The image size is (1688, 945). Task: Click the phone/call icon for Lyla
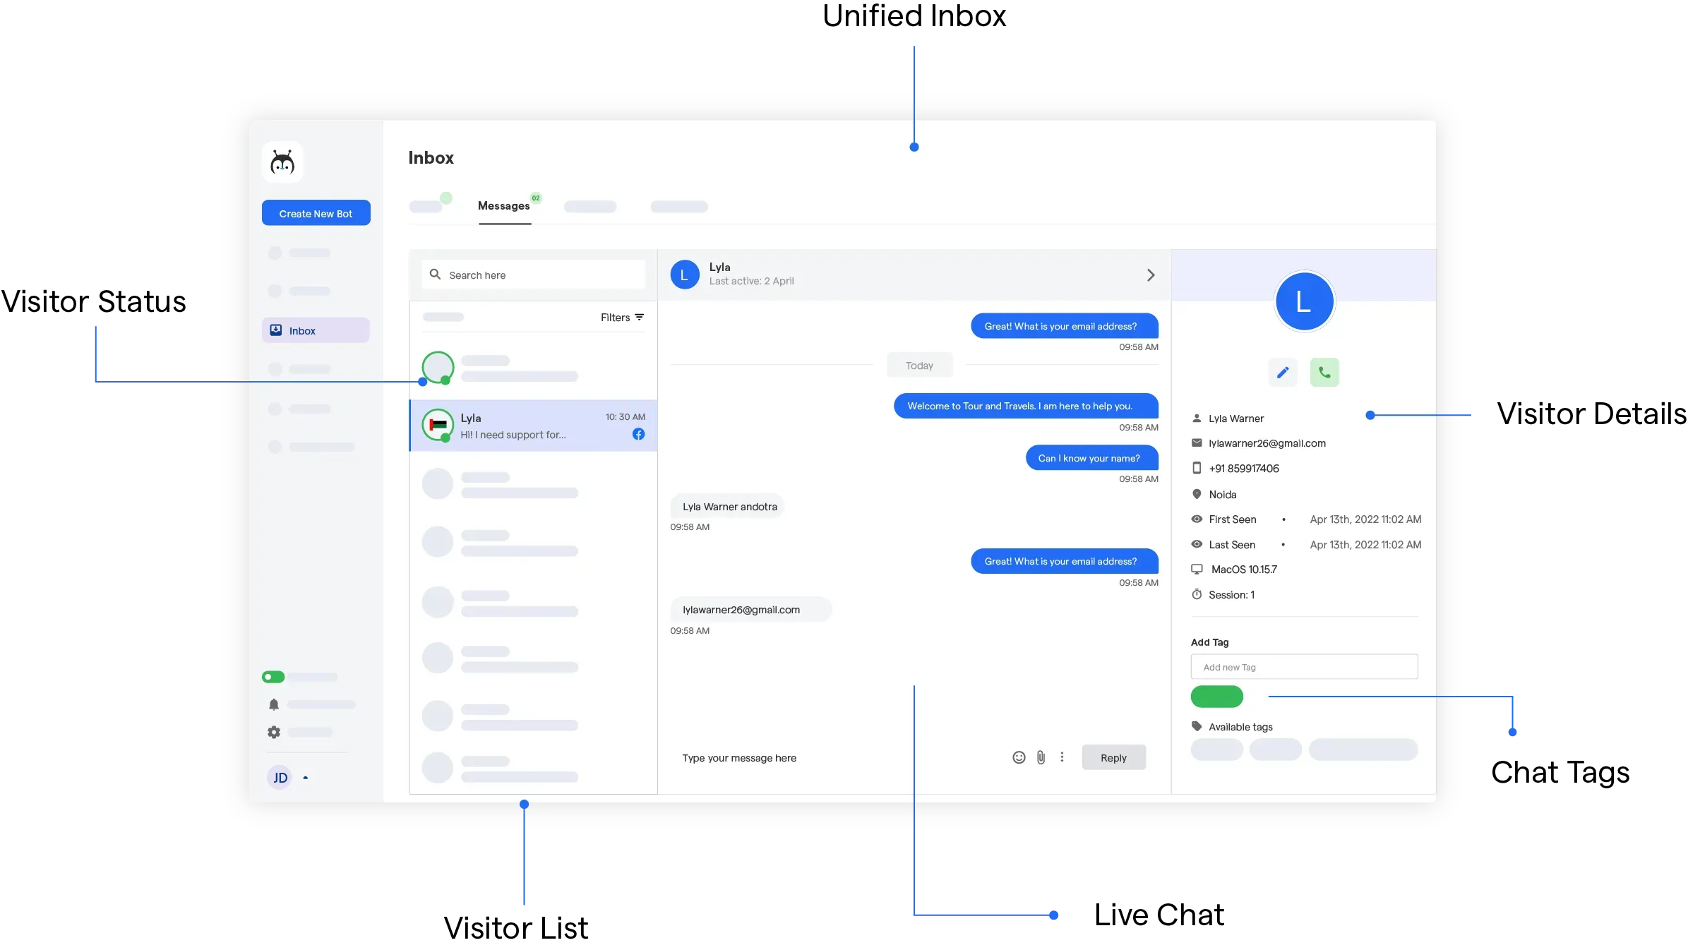1324,372
